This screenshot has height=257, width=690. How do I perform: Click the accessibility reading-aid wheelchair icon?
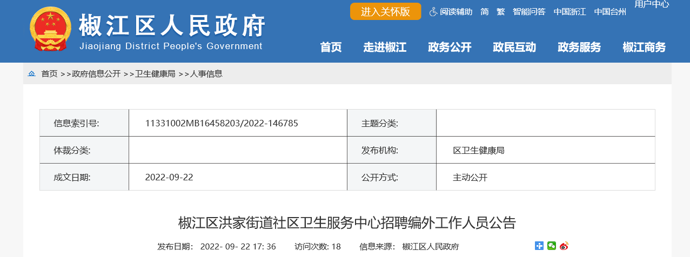(433, 11)
